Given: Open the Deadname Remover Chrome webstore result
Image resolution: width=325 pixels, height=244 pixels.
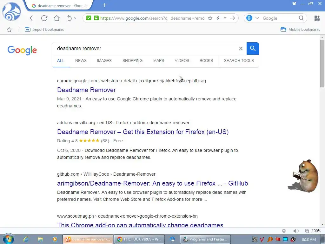Looking at the screenshot, I should [86, 90].
